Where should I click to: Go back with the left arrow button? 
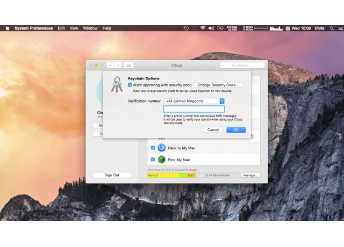[x=110, y=66]
